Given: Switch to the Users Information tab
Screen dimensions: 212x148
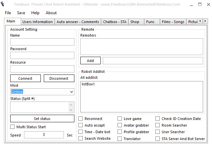Looking at the screenshot, I should click(38, 22).
